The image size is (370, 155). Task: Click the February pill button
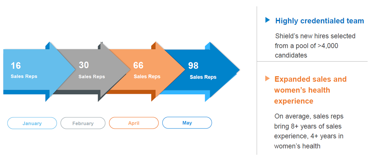coord(83,123)
